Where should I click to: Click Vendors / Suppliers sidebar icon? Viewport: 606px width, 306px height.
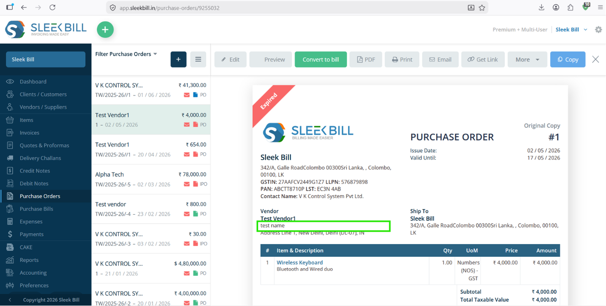10,107
